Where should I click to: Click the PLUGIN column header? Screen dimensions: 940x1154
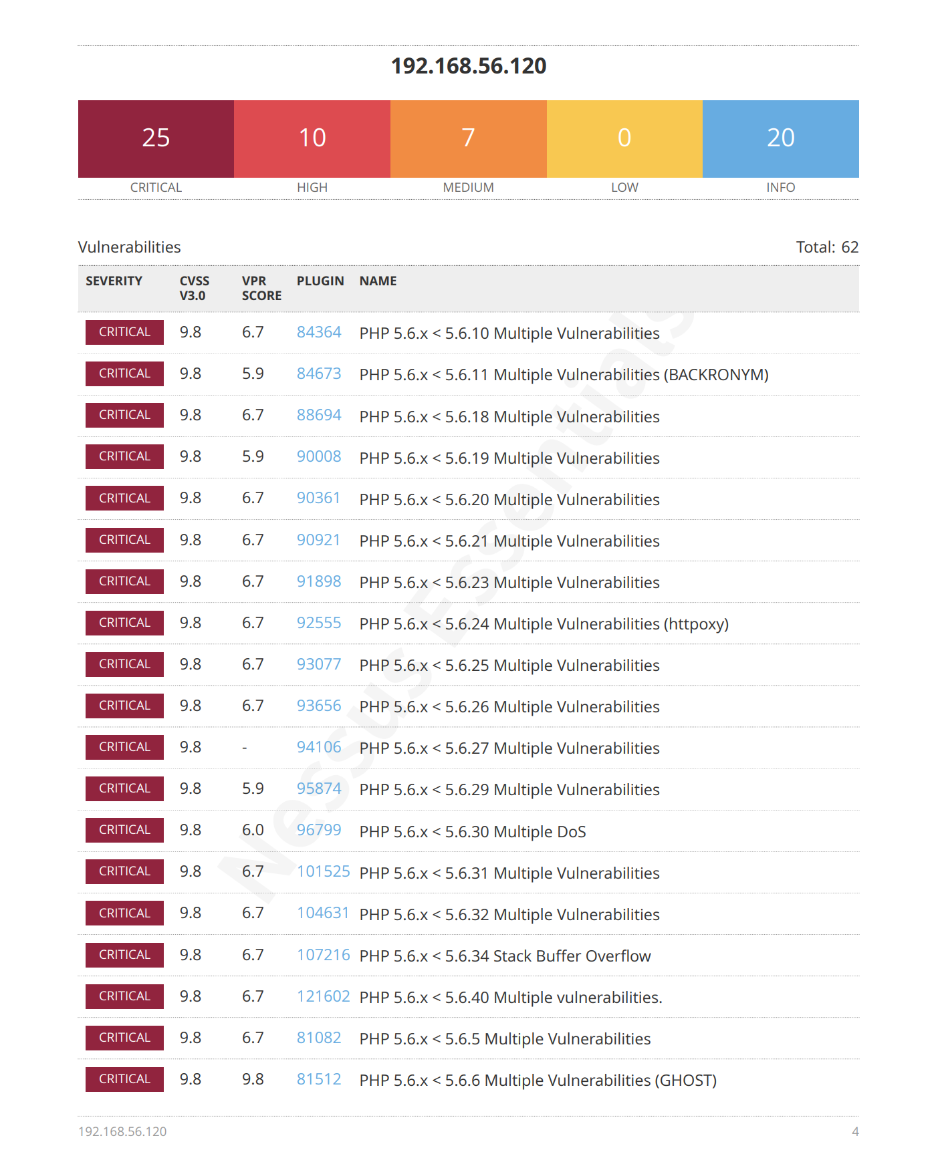[320, 281]
